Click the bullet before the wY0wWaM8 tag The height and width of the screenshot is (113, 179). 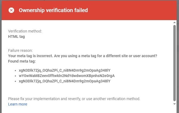click(x=16, y=76)
